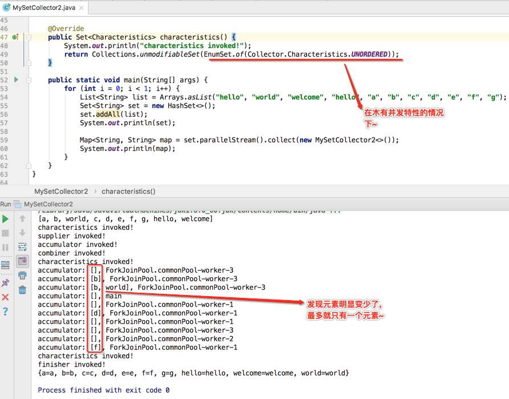Click 'System.out.println(map);' on line 60
Image resolution: width=509 pixels, height=399 pixels.
[128, 149]
